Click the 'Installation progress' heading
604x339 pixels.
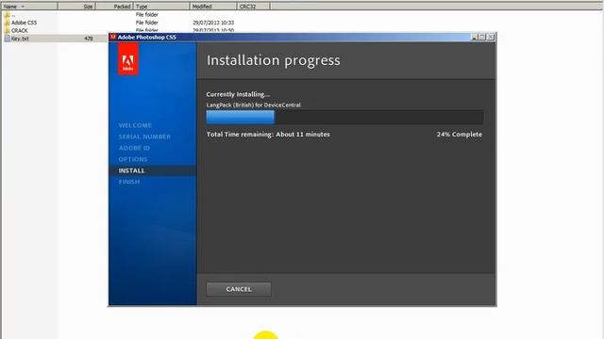274,60
